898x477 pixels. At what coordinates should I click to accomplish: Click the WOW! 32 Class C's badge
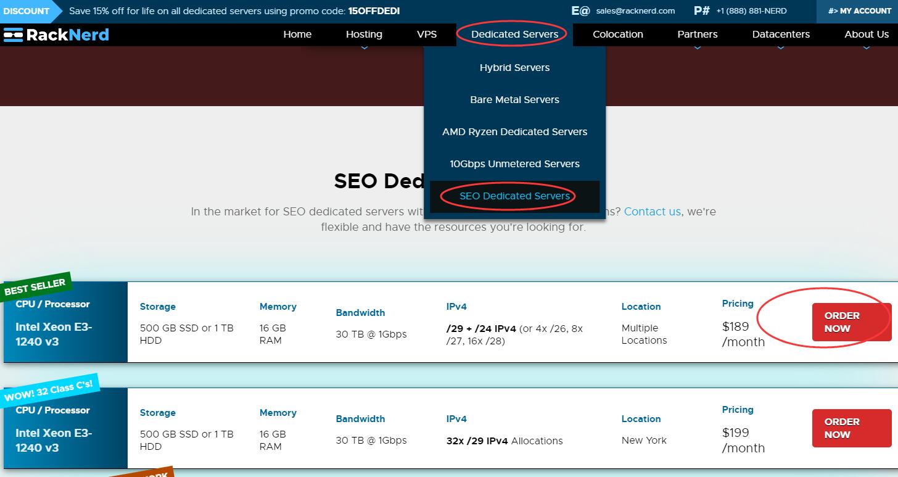(49, 391)
